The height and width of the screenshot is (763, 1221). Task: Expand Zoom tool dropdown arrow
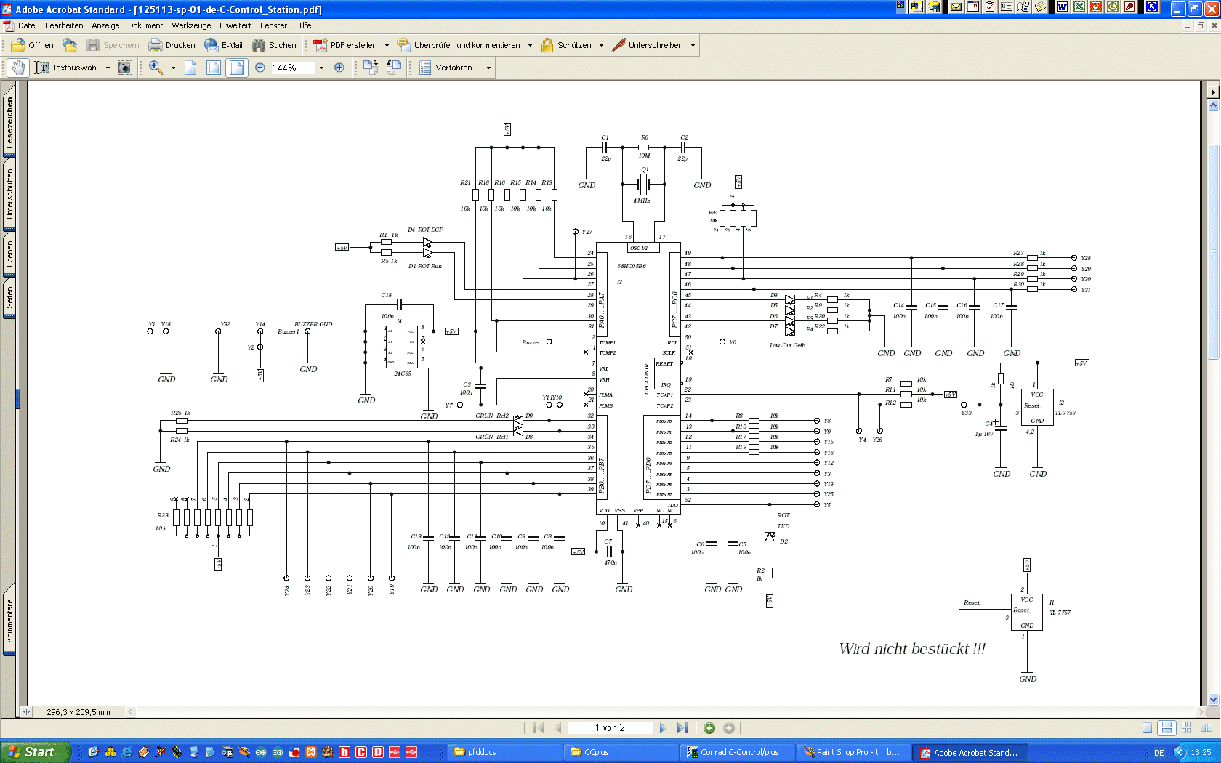point(173,68)
